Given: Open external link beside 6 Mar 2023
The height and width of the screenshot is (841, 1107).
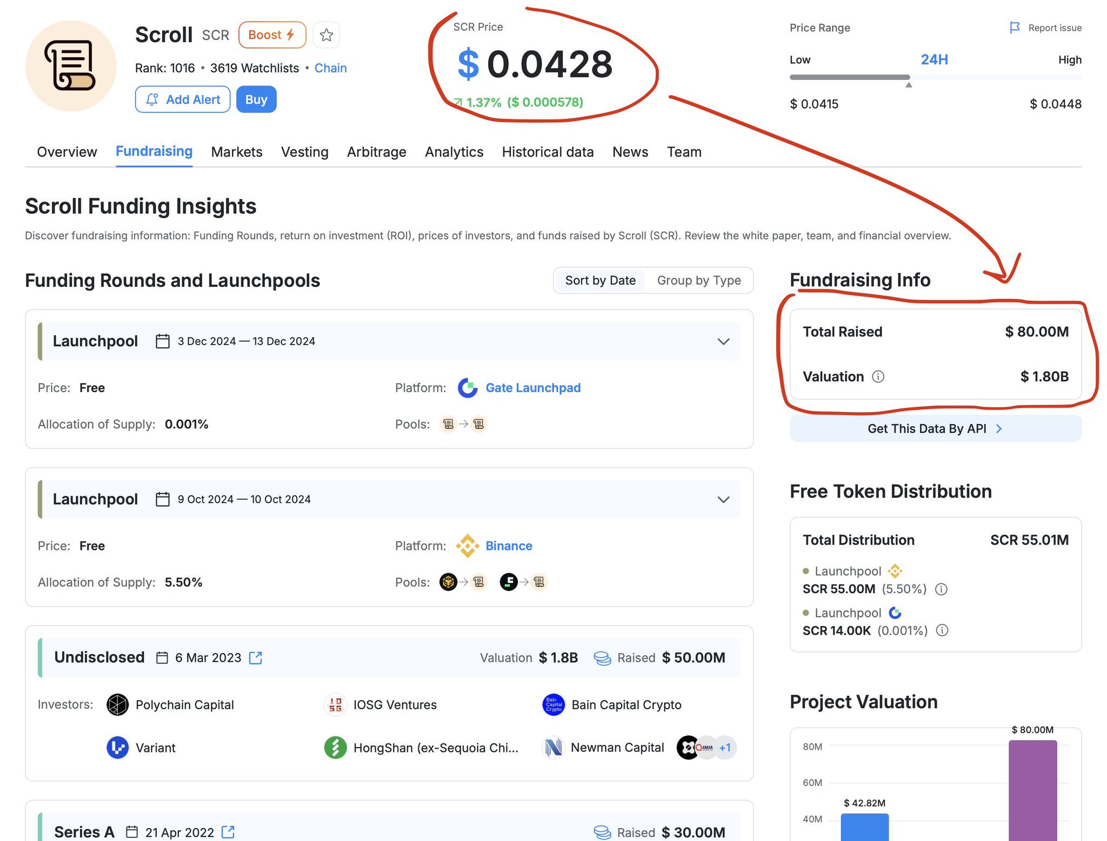Looking at the screenshot, I should (256, 657).
